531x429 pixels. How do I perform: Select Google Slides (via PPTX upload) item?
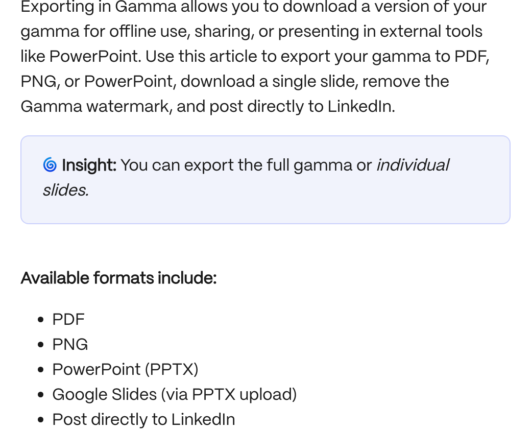click(175, 394)
